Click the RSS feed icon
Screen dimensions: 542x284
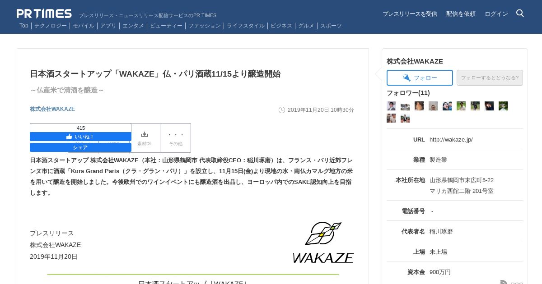[x=504, y=282]
